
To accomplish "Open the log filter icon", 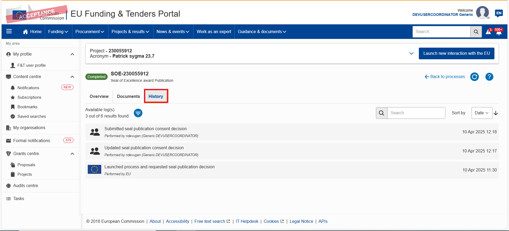I will pyautogui.click(x=138, y=113).
